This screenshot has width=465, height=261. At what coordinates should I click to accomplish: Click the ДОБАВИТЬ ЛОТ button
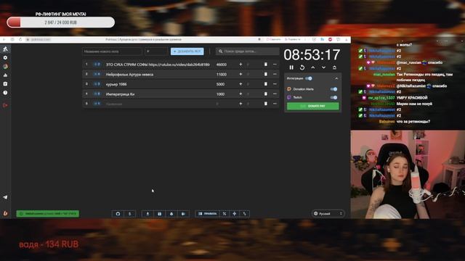click(x=187, y=51)
